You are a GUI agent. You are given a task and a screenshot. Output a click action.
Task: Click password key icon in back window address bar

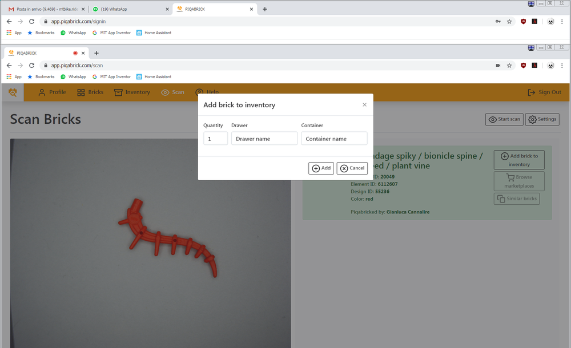[x=498, y=22]
